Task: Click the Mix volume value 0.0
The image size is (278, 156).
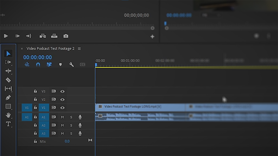Action: 67,141
